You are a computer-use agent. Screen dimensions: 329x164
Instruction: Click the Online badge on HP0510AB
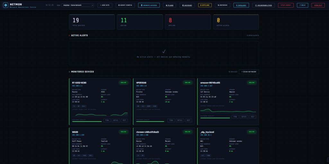[188, 83]
